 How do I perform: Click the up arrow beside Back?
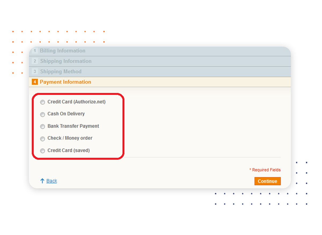tap(42, 181)
